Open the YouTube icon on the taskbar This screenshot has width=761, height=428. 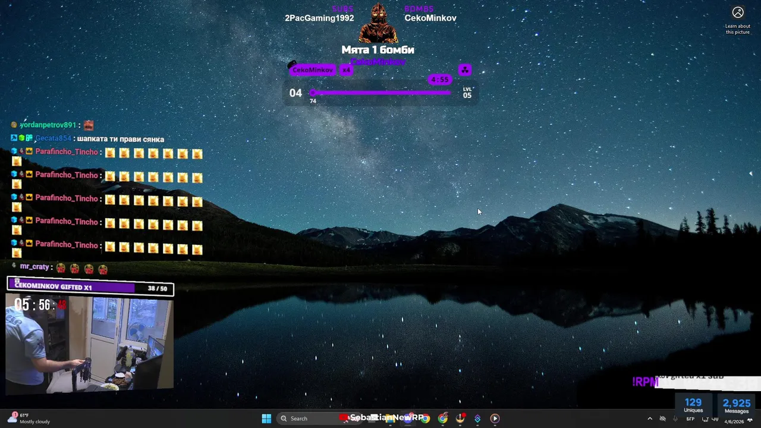point(343,418)
